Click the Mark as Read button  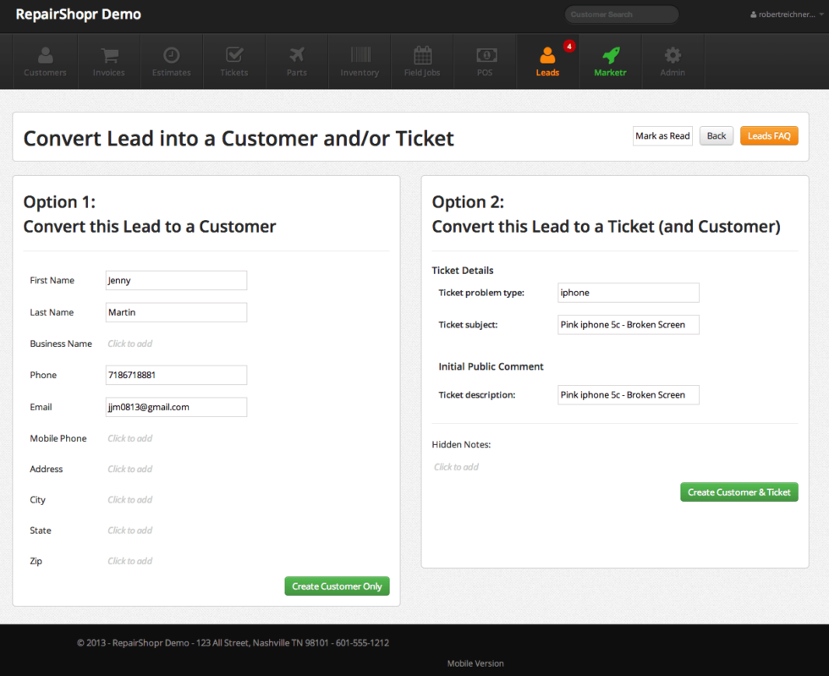[662, 136]
